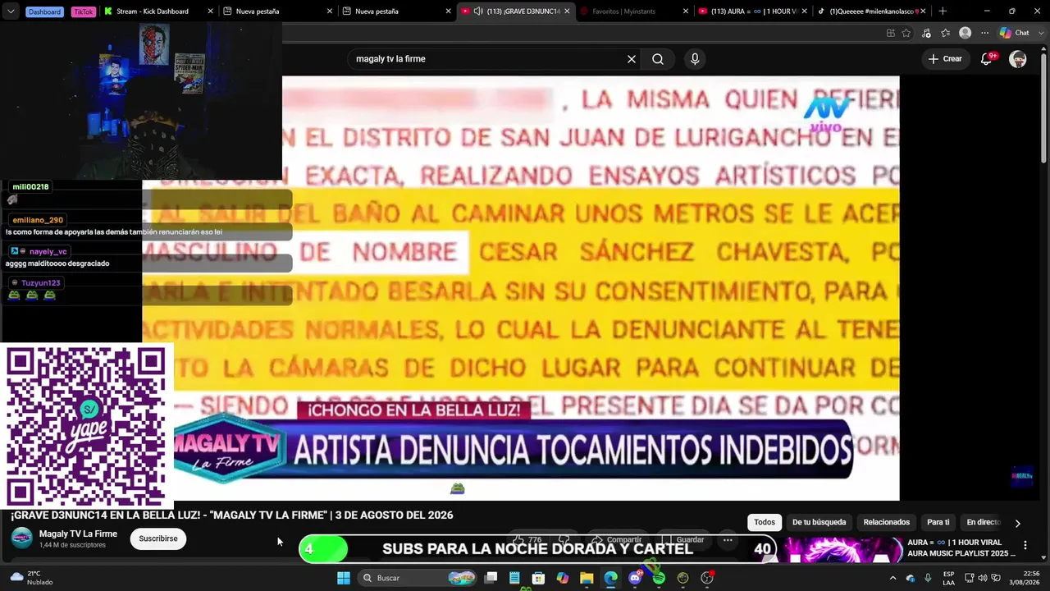Open YouTube notifications bell
1050x591 pixels.
pyautogui.click(x=987, y=59)
